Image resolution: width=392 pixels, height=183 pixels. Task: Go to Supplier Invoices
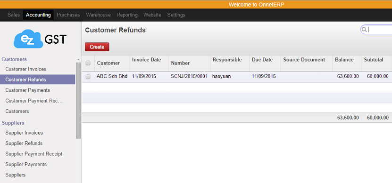24,133
